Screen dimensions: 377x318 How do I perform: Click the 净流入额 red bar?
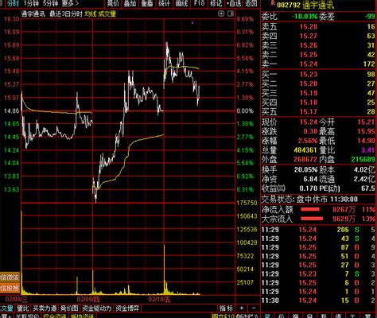click(x=310, y=210)
